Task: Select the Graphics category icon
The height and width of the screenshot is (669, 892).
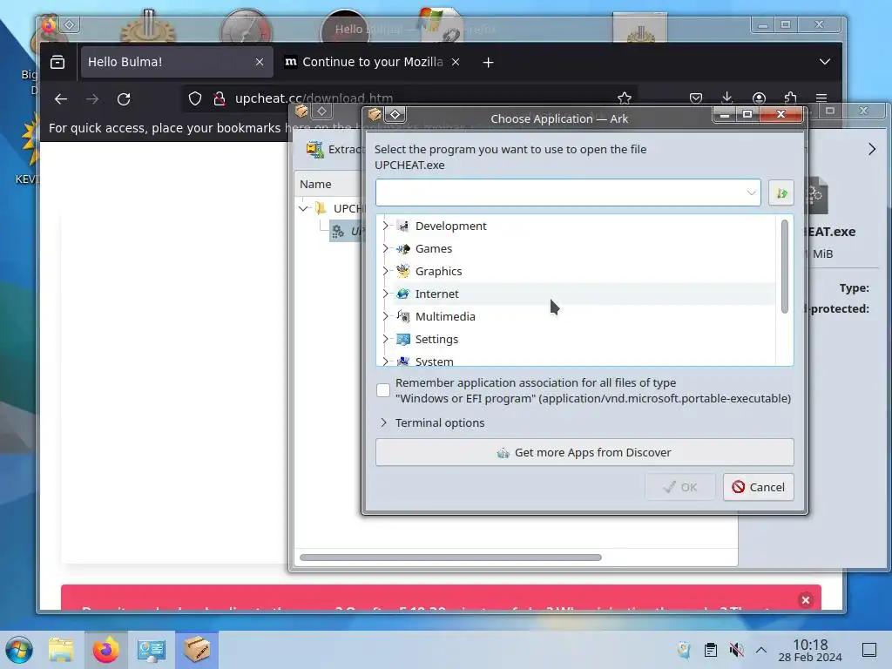Action: tap(402, 271)
